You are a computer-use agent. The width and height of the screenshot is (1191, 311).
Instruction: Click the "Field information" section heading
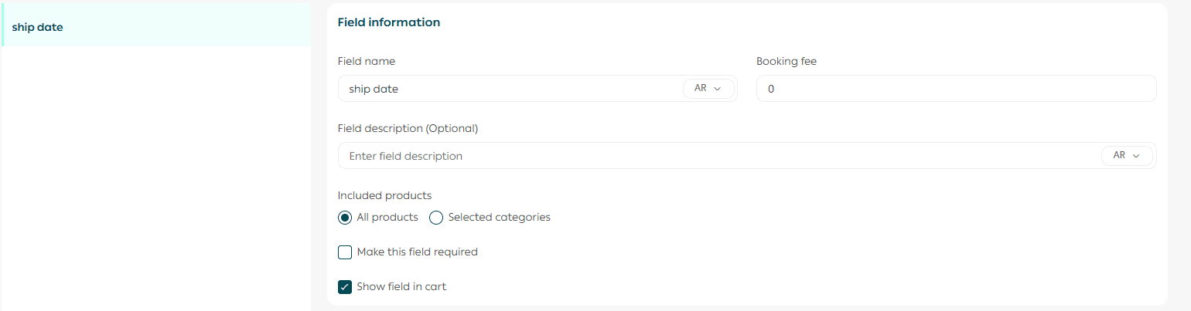point(389,22)
